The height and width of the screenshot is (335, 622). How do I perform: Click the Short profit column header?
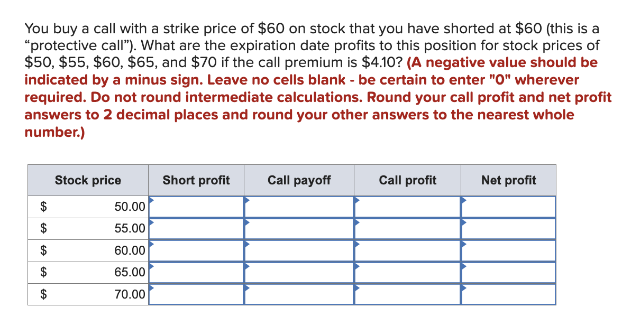(196, 180)
